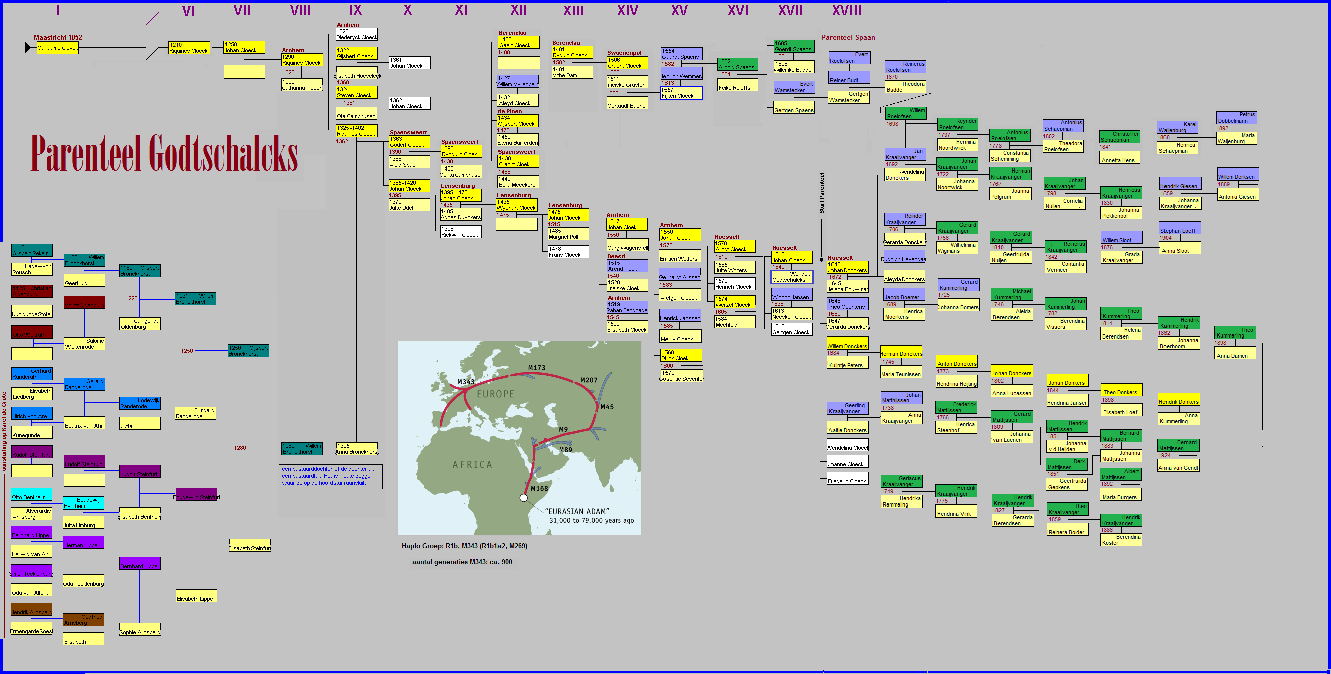Screen dimensions: 1331x674
Task: Click the Start Parenteel downward arrowhead
Action: (821, 260)
